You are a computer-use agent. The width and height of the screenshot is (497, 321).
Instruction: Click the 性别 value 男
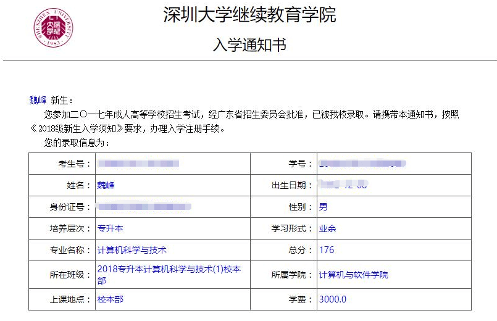point(323,207)
